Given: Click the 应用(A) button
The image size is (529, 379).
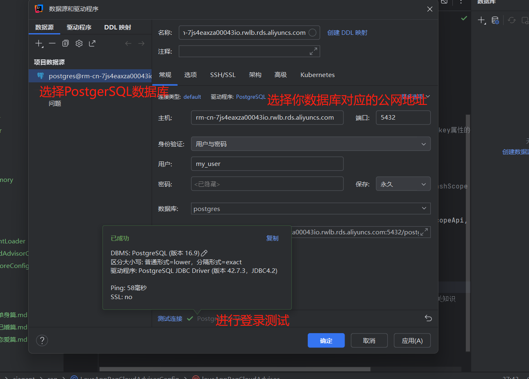Looking at the screenshot, I should 412,340.
